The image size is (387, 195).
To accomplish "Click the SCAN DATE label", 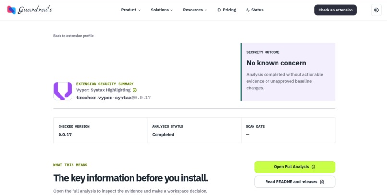I will [255, 127].
